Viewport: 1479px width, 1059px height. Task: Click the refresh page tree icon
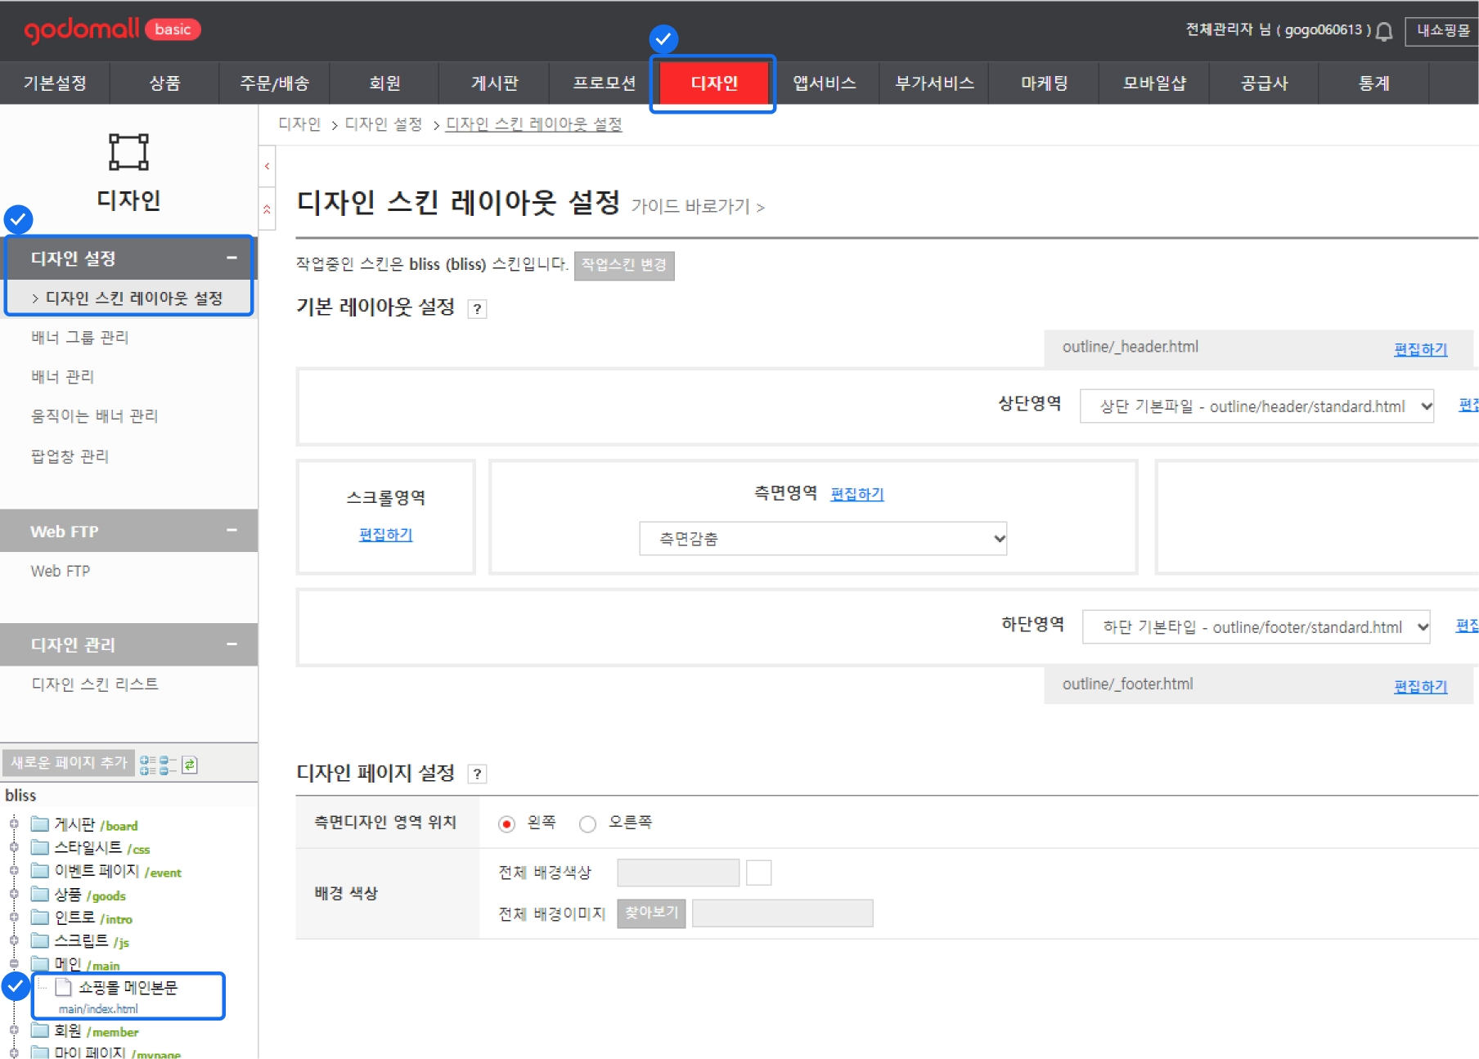[190, 765]
